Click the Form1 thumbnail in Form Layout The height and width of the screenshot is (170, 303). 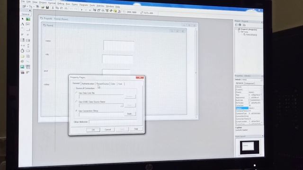tap(248, 146)
